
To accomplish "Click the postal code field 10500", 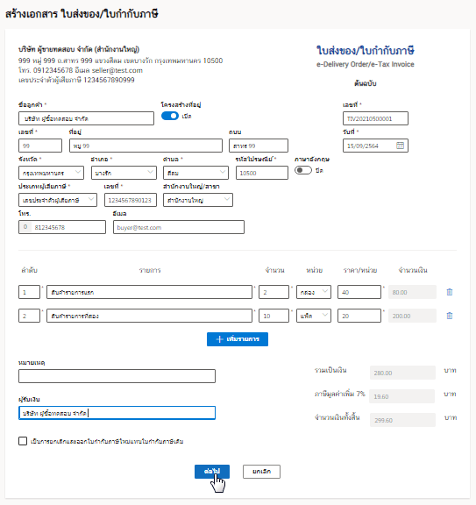I will (x=262, y=173).
